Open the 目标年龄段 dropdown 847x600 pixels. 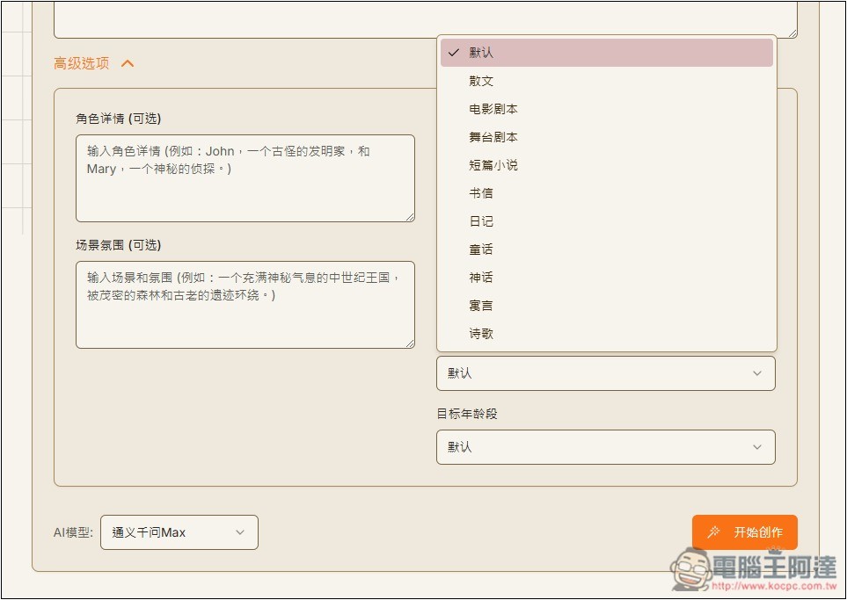pos(605,447)
